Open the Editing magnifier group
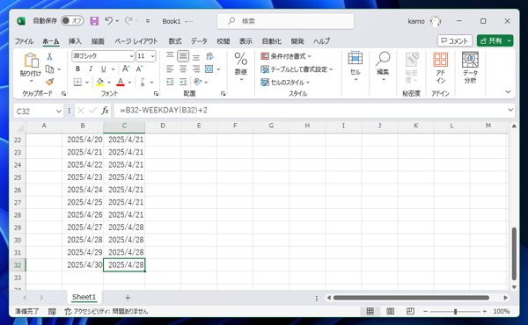The image size is (528, 325). click(383, 59)
